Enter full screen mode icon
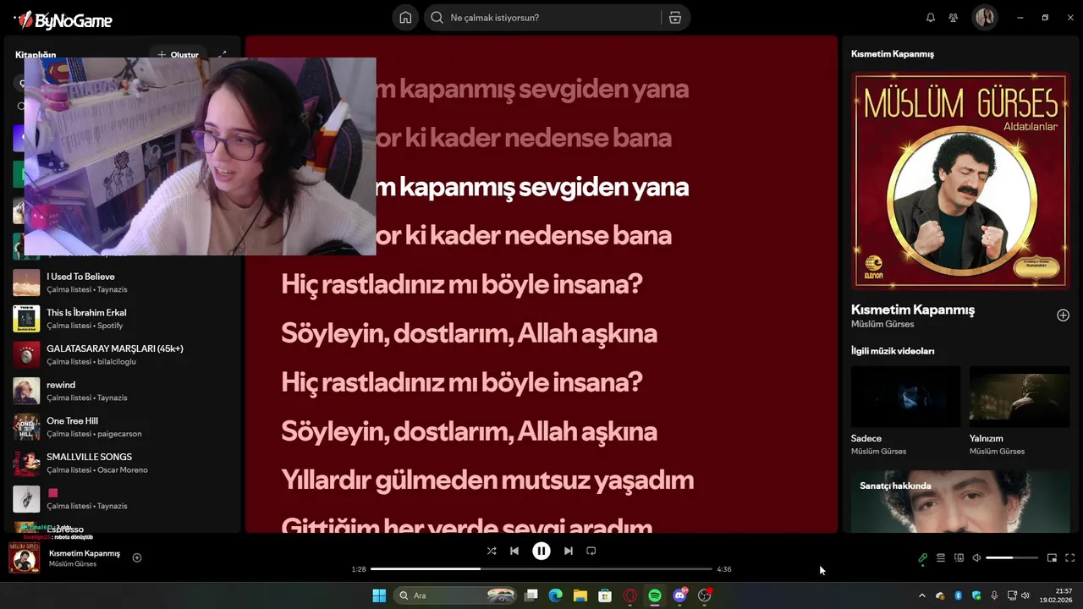This screenshot has width=1083, height=609. pyautogui.click(x=1069, y=558)
